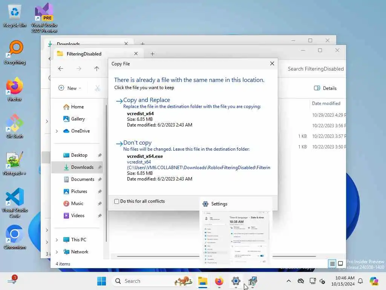The height and width of the screenshot is (290, 386).
Task: Open the Windows Start menu
Action: coord(101,281)
